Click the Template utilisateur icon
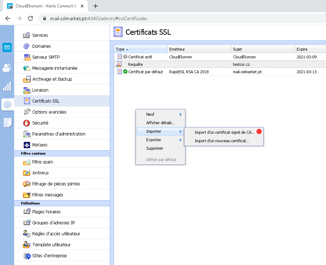Viewport: 326px width, 265px height. coord(27,244)
